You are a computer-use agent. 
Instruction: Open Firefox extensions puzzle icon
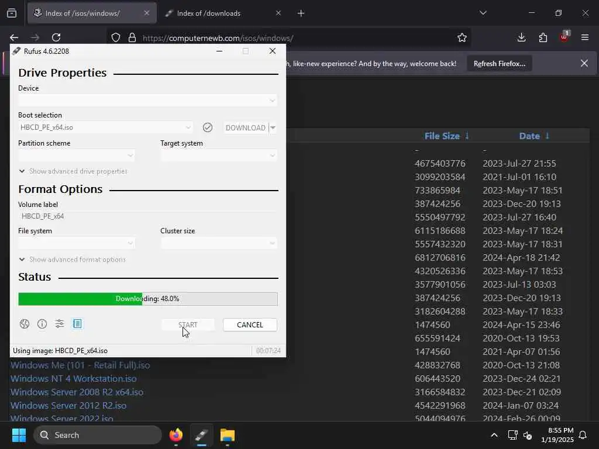tap(543, 37)
